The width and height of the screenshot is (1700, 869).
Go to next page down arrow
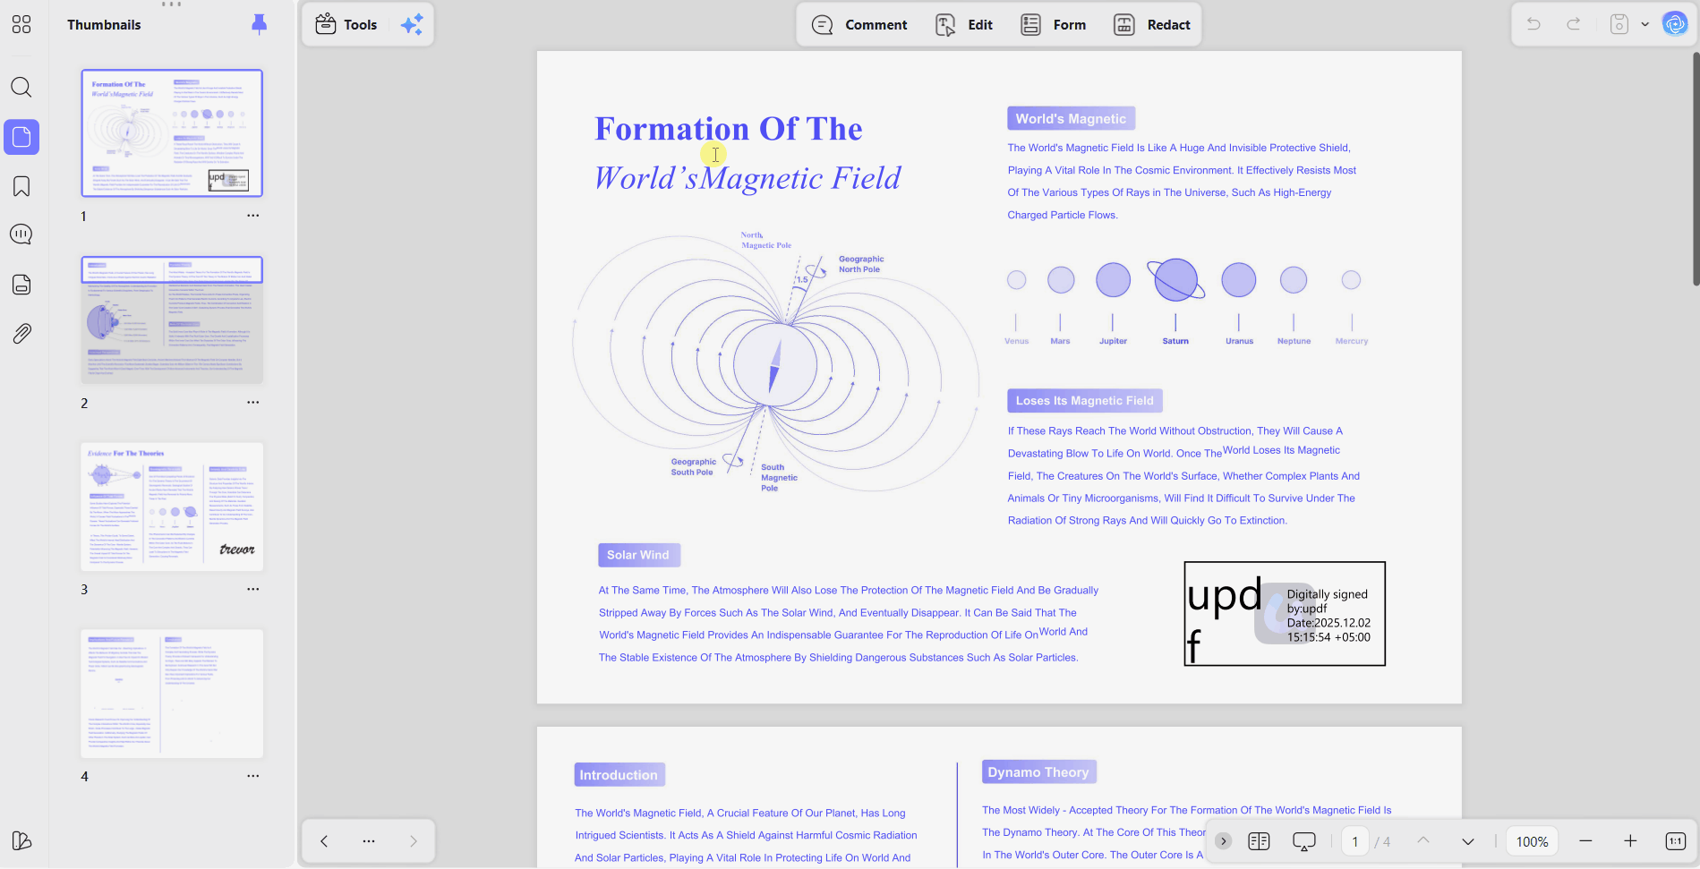[x=1467, y=841]
